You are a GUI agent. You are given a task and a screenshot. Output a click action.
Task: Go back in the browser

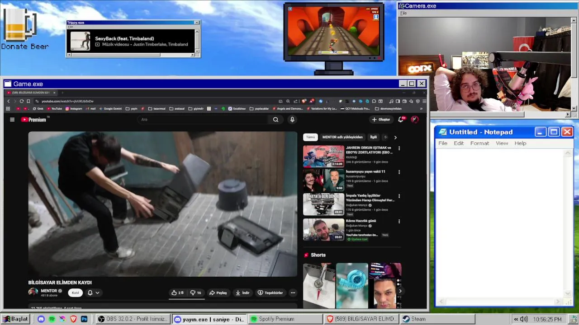pyautogui.click(x=8, y=101)
